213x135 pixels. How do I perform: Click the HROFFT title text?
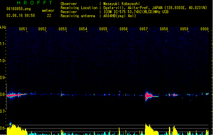[x=35, y=3]
